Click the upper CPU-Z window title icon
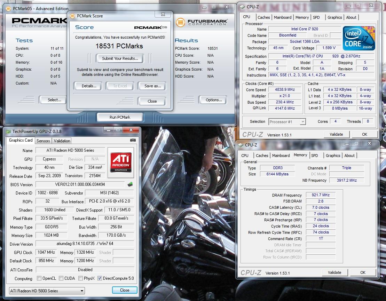 coord(242,7)
